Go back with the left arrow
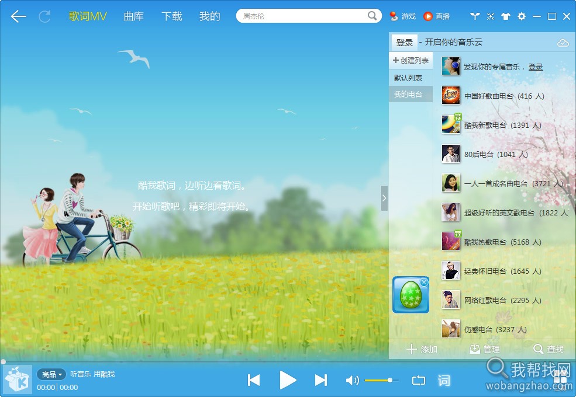The image size is (576, 397). pos(18,16)
